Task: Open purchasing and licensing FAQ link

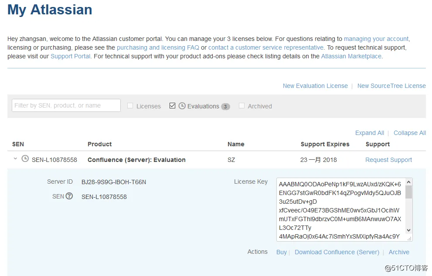Action: [x=158, y=47]
